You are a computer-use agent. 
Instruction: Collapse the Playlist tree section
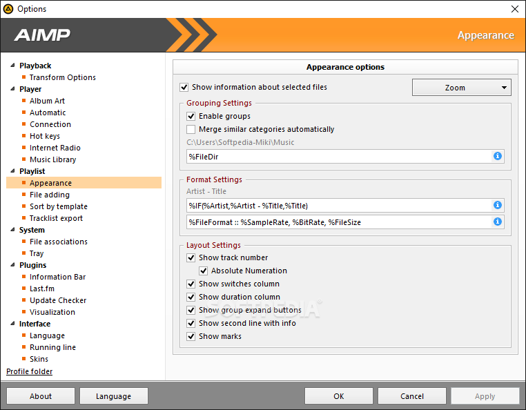[12, 171]
